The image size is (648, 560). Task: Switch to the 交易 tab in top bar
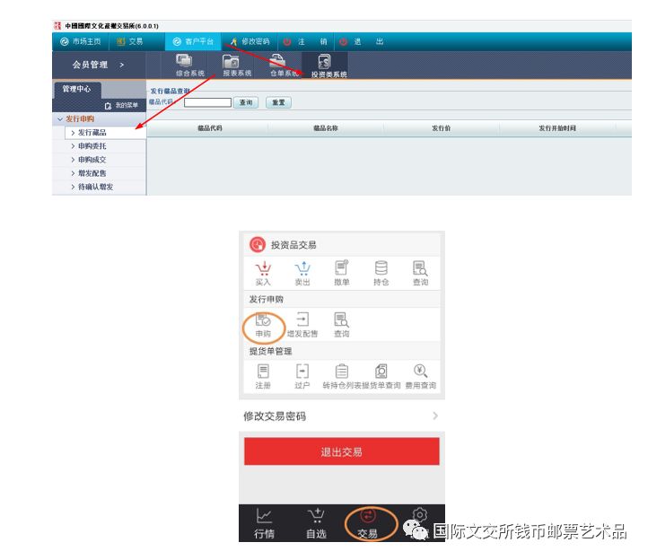click(130, 41)
